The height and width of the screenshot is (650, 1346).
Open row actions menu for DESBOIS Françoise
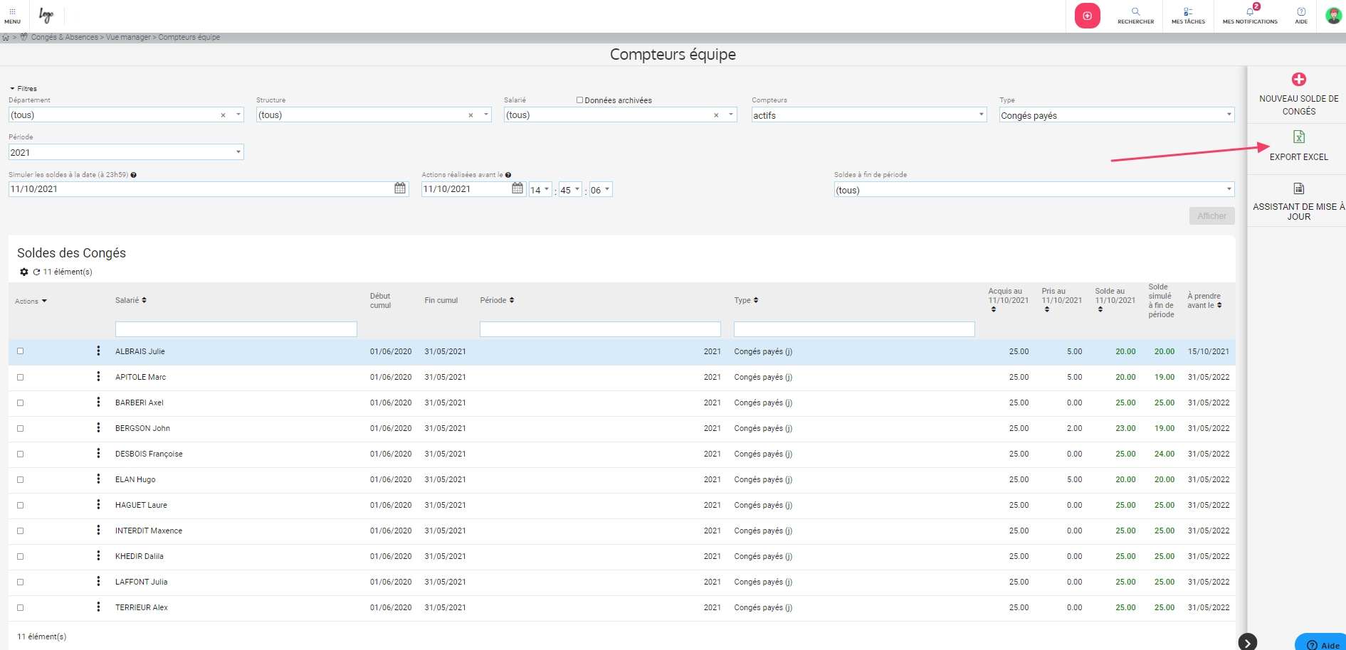click(98, 453)
